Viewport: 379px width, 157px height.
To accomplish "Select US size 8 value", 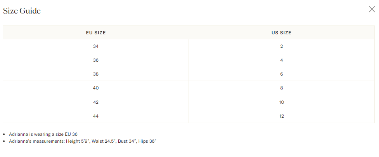I will [x=281, y=88].
